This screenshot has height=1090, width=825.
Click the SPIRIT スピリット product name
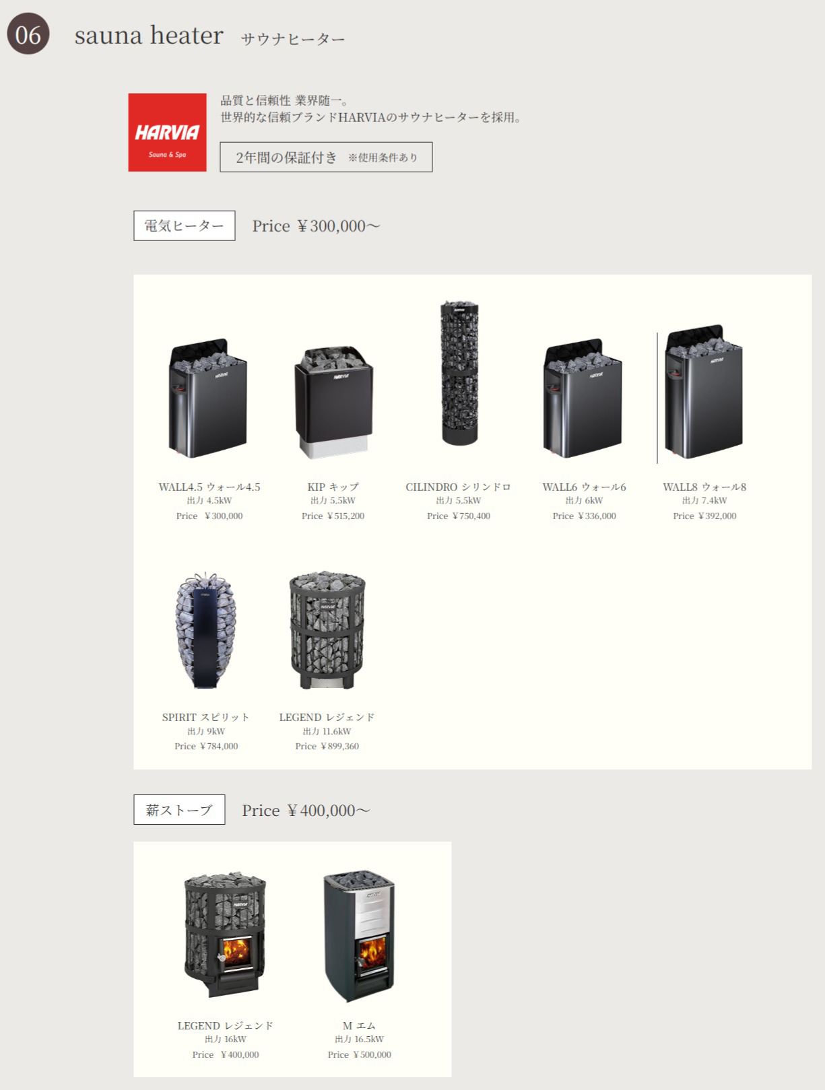tap(206, 717)
